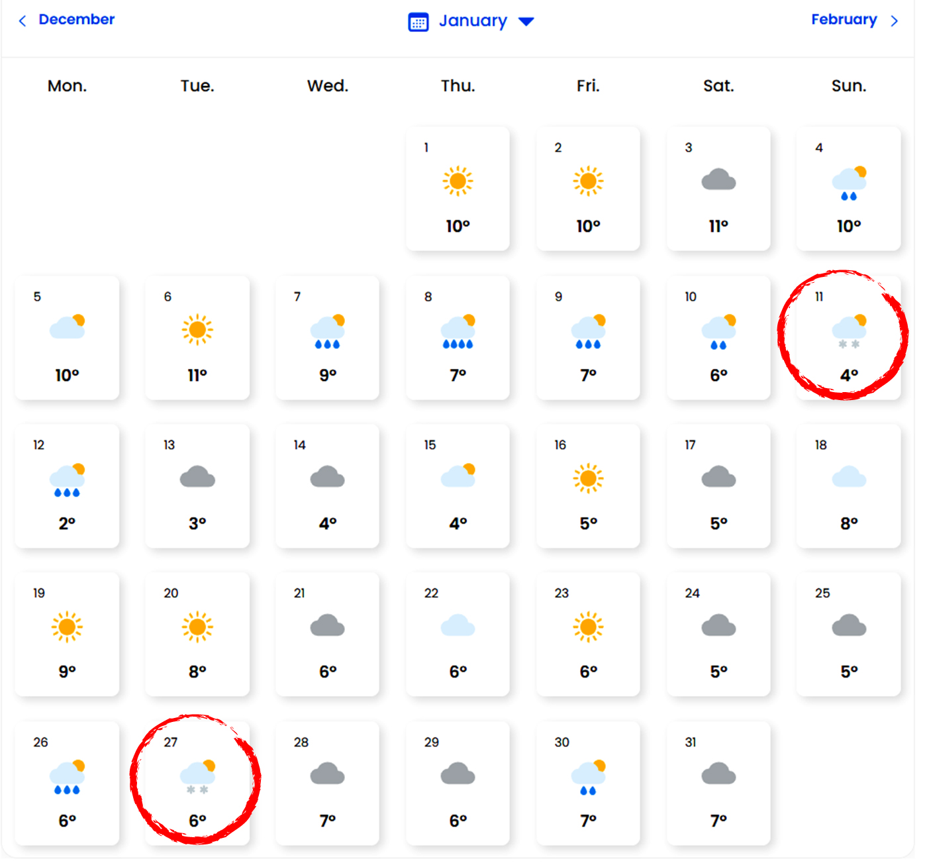Open the January 16 sunny day card
This screenshot has height=865, width=927.
(588, 486)
